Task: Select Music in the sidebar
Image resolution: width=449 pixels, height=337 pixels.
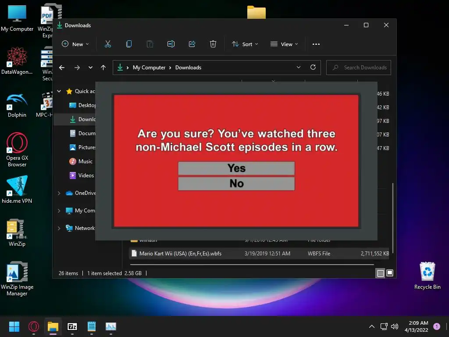Action: pos(81,161)
